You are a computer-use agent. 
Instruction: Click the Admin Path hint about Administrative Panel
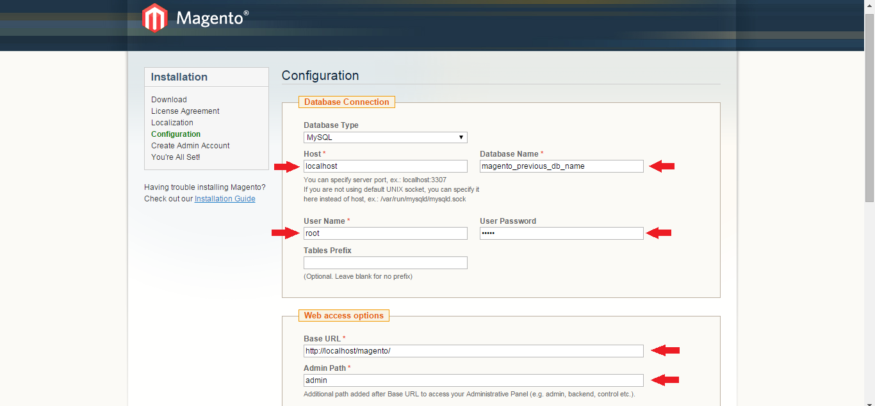pos(470,394)
